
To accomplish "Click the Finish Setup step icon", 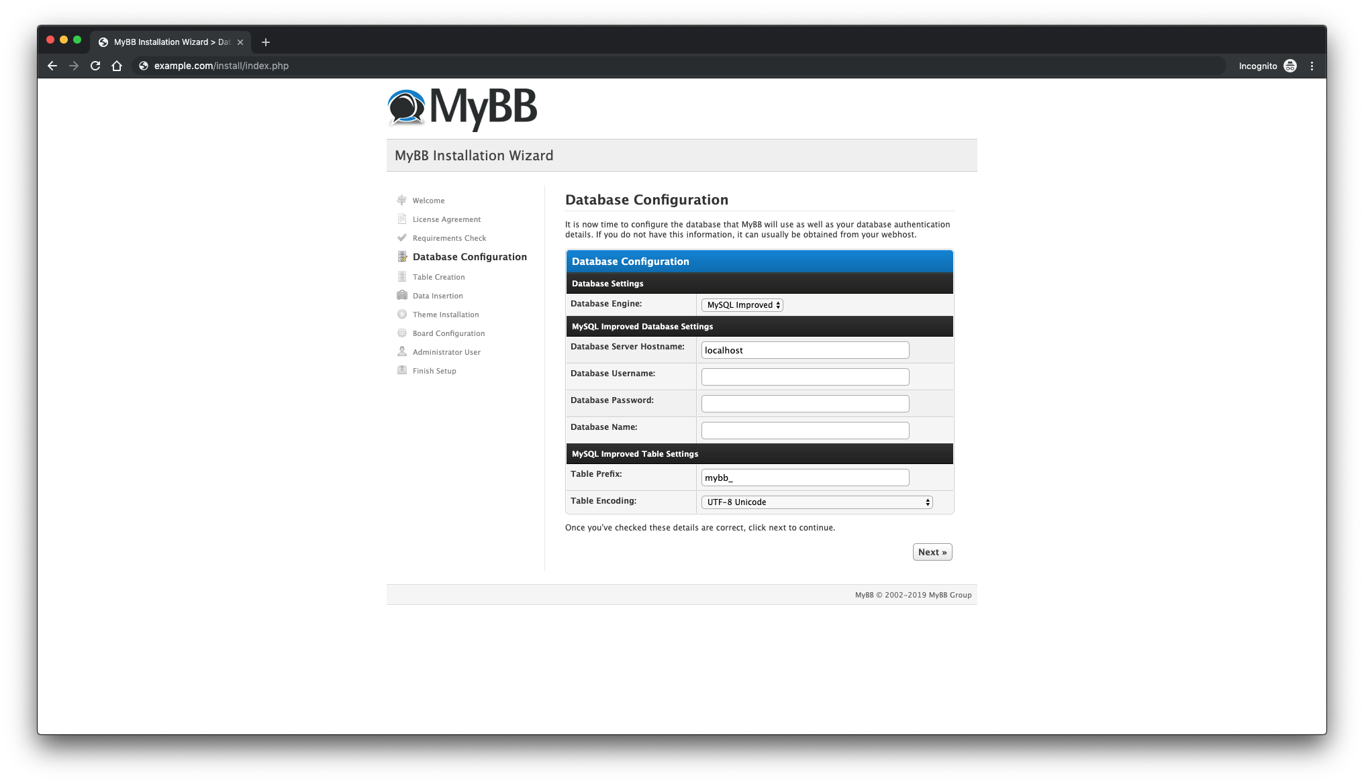I will [402, 370].
